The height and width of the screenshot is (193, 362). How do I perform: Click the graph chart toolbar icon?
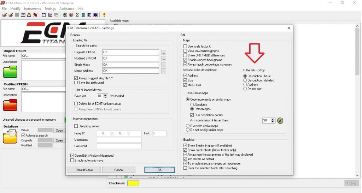coord(50,15)
